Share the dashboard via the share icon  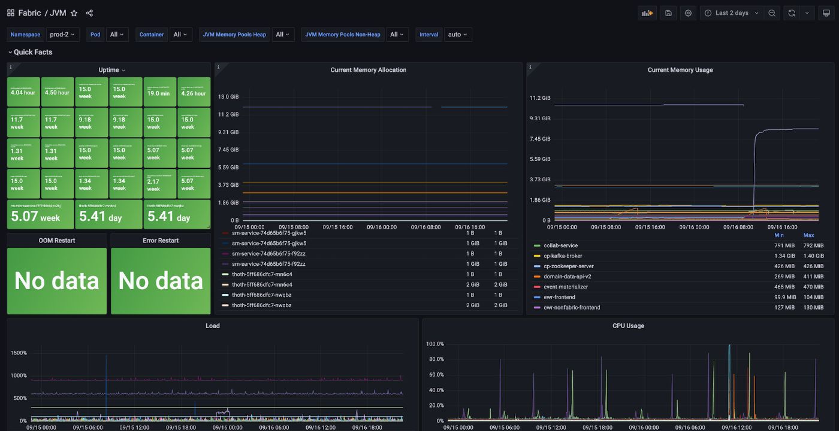87,13
